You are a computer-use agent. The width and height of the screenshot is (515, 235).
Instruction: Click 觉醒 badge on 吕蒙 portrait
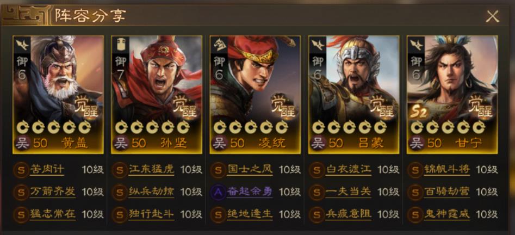pyautogui.click(x=383, y=106)
